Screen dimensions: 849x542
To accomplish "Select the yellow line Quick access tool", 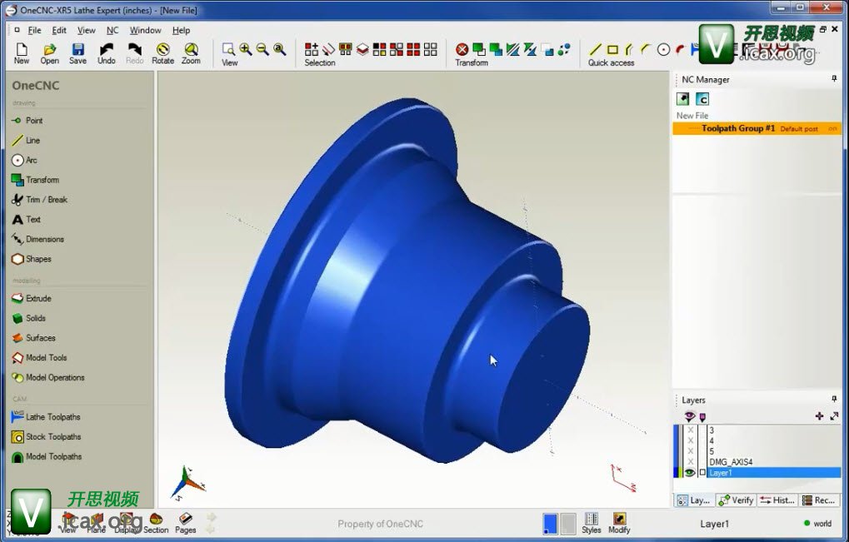I will tap(595, 49).
